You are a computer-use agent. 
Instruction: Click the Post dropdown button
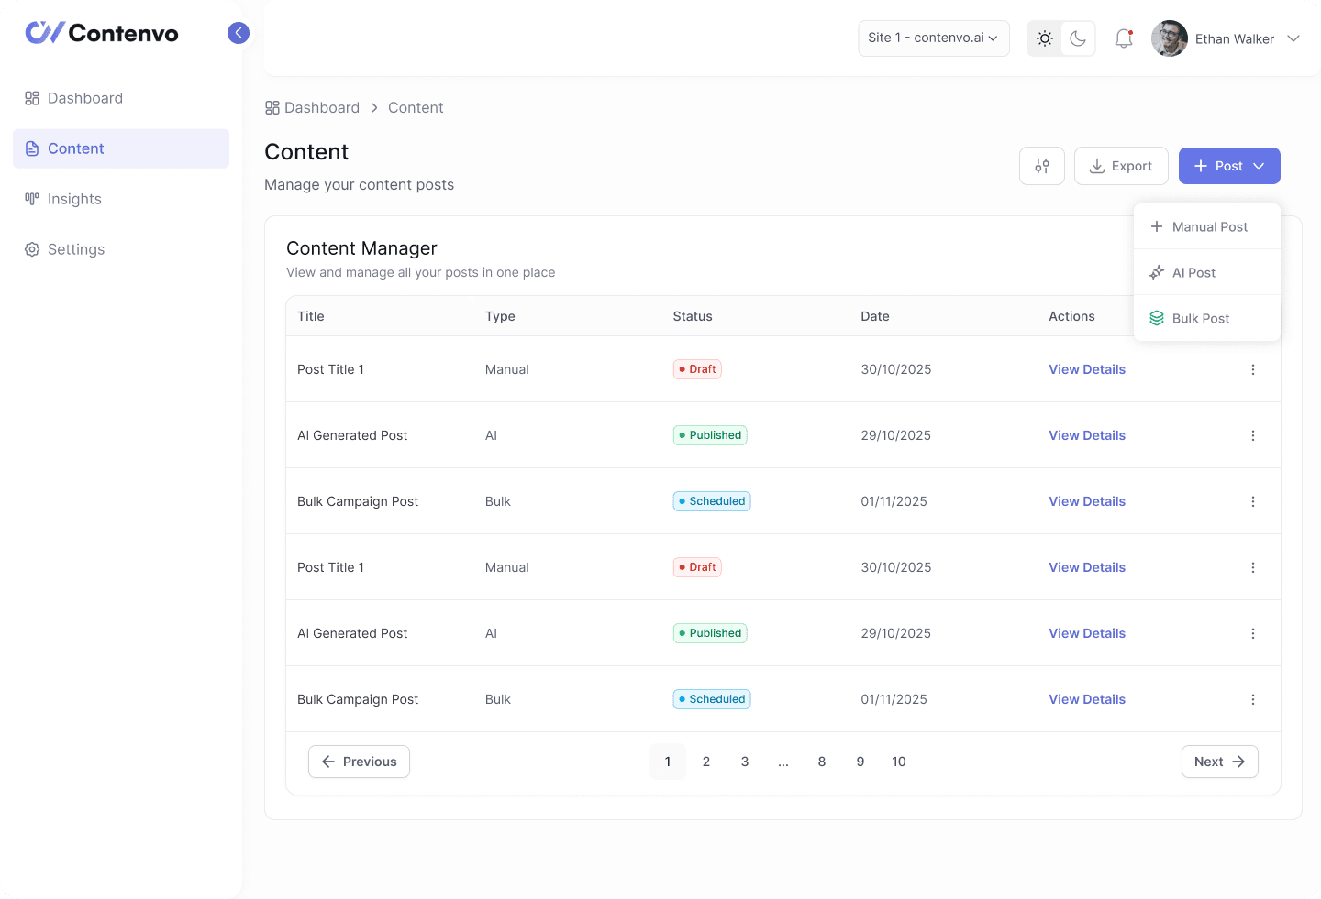(1228, 166)
